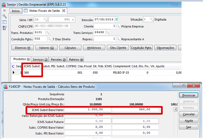
Task: Click the CNPJ/CPF field
Action: tap(52, 26)
